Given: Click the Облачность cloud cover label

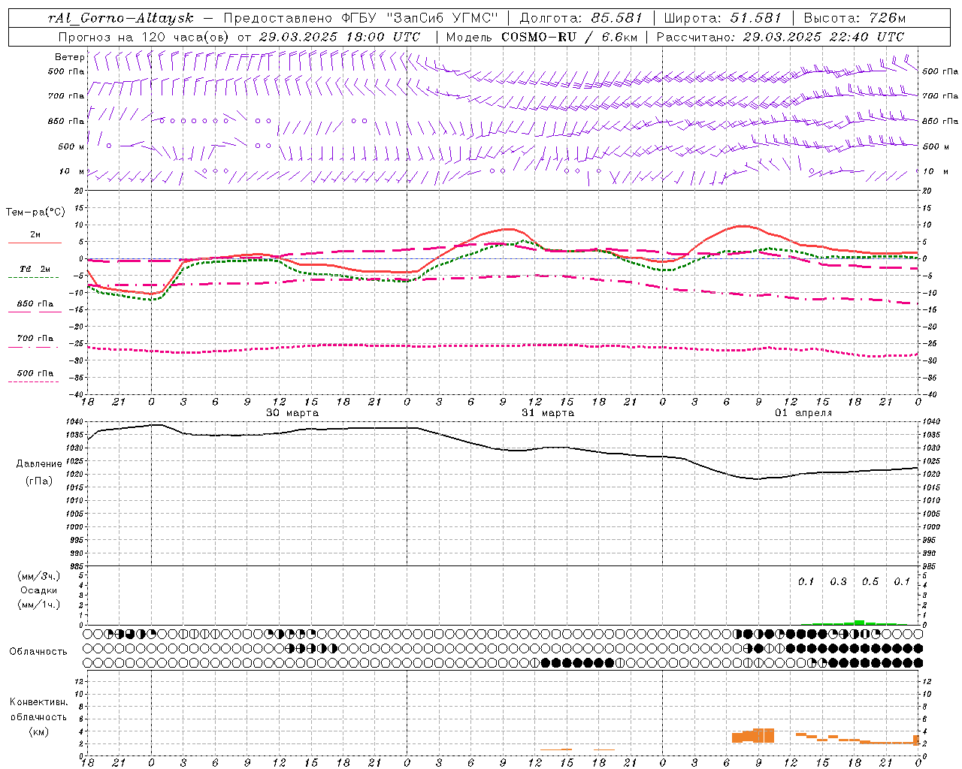Looking at the screenshot, I should [38, 651].
